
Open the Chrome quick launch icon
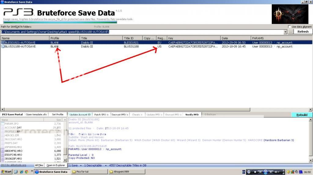[26, 172]
